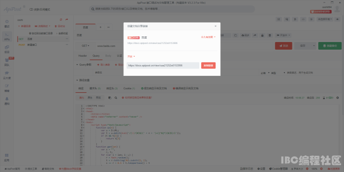The image size is (344, 172).
Task: Switch to the Body tab
Action: [108, 56]
